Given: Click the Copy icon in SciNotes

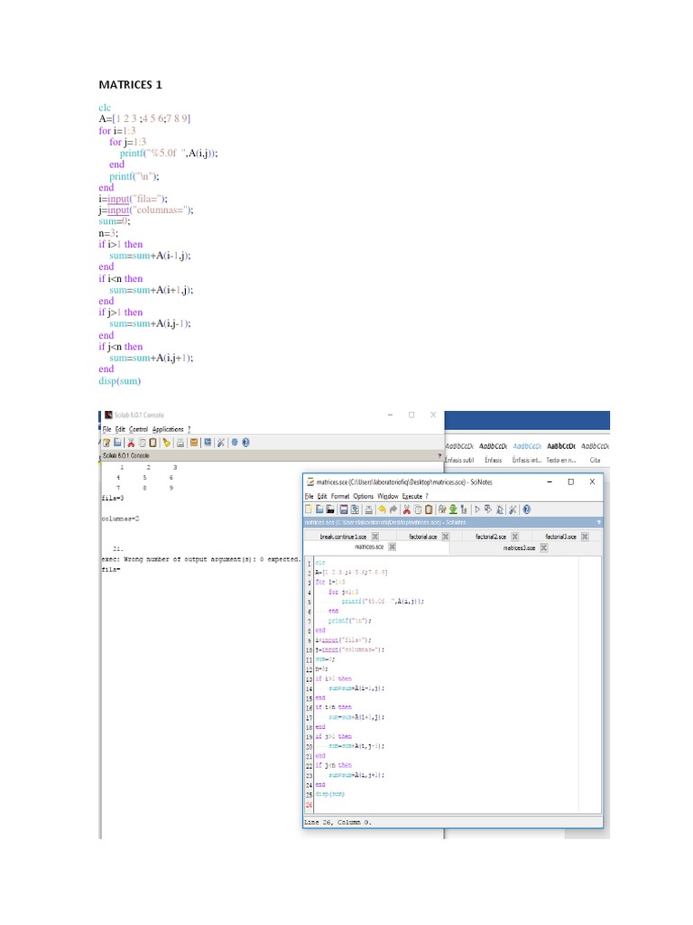Looking at the screenshot, I should point(418,509).
